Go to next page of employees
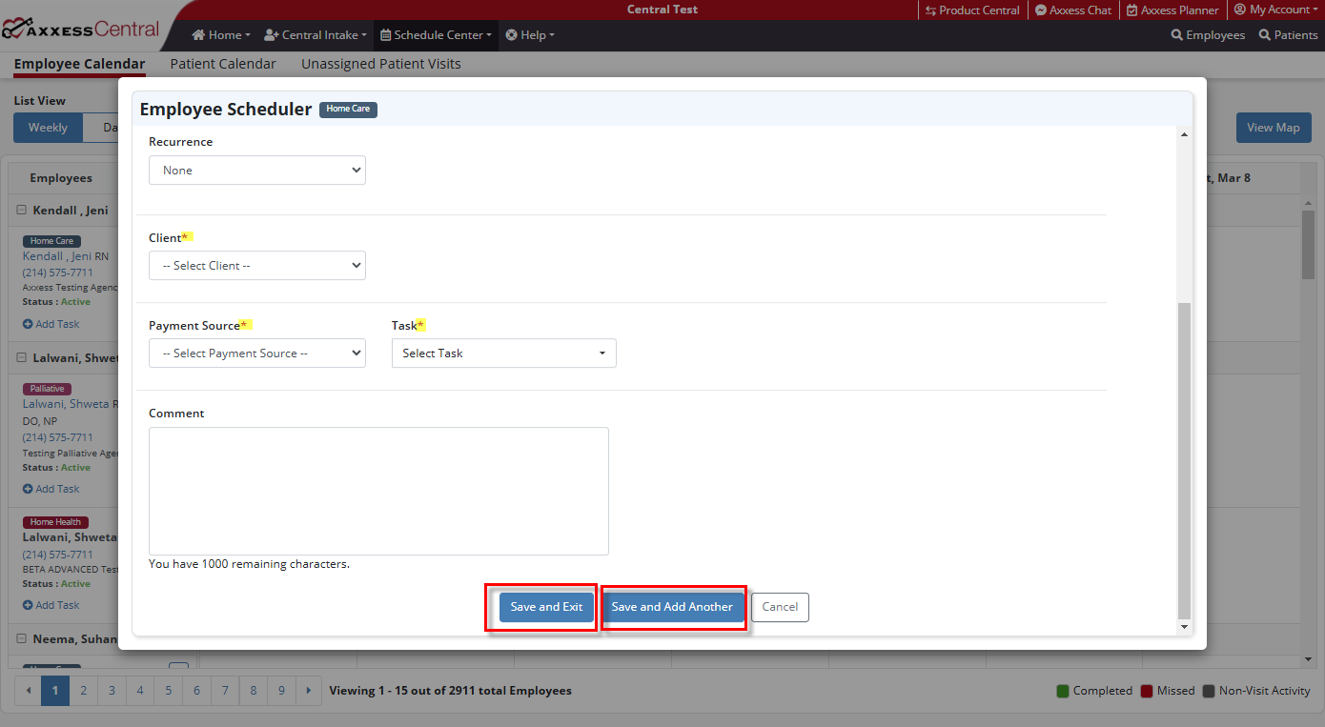This screenshot has height=727, width=1325. point(309,691)
